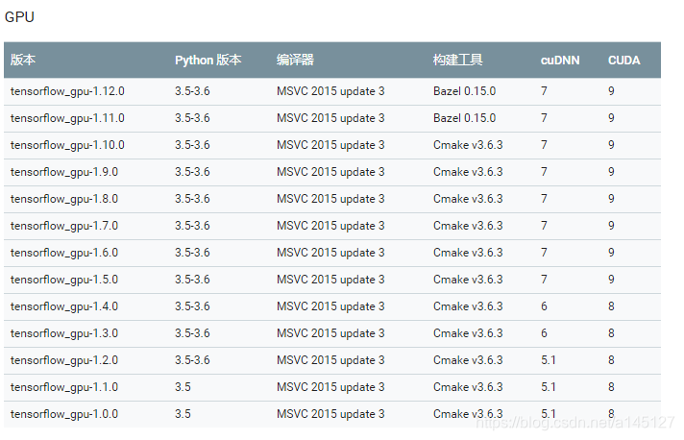Select the tensorflow_gpu-1.1.0 cell
Image resolution: width=684 pixels, height=440 pixels.
[64, 387]
